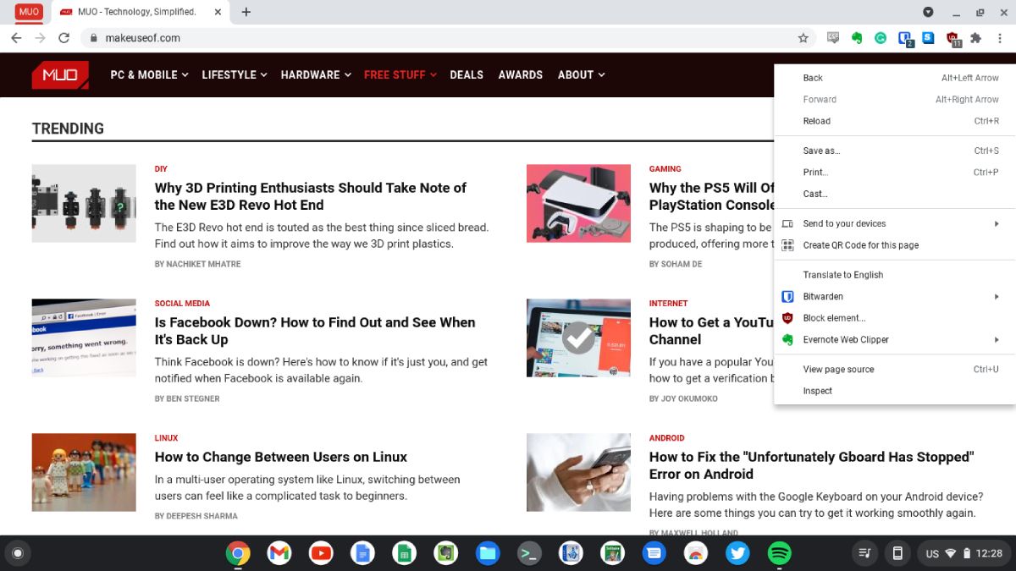This screenshot has width=1016, height=571.
Task: Open the DEALS navigation link
Action: pyautogui.click(x=467, y=74)
